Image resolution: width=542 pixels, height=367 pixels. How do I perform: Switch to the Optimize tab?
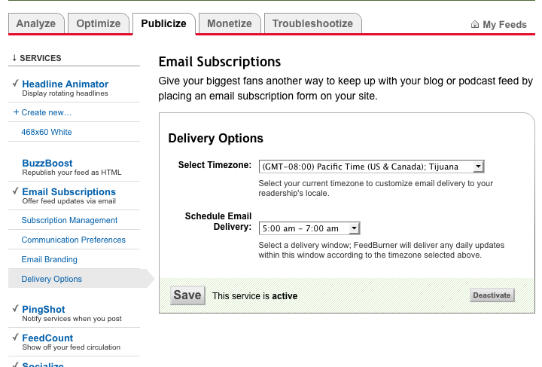[99, 23]
